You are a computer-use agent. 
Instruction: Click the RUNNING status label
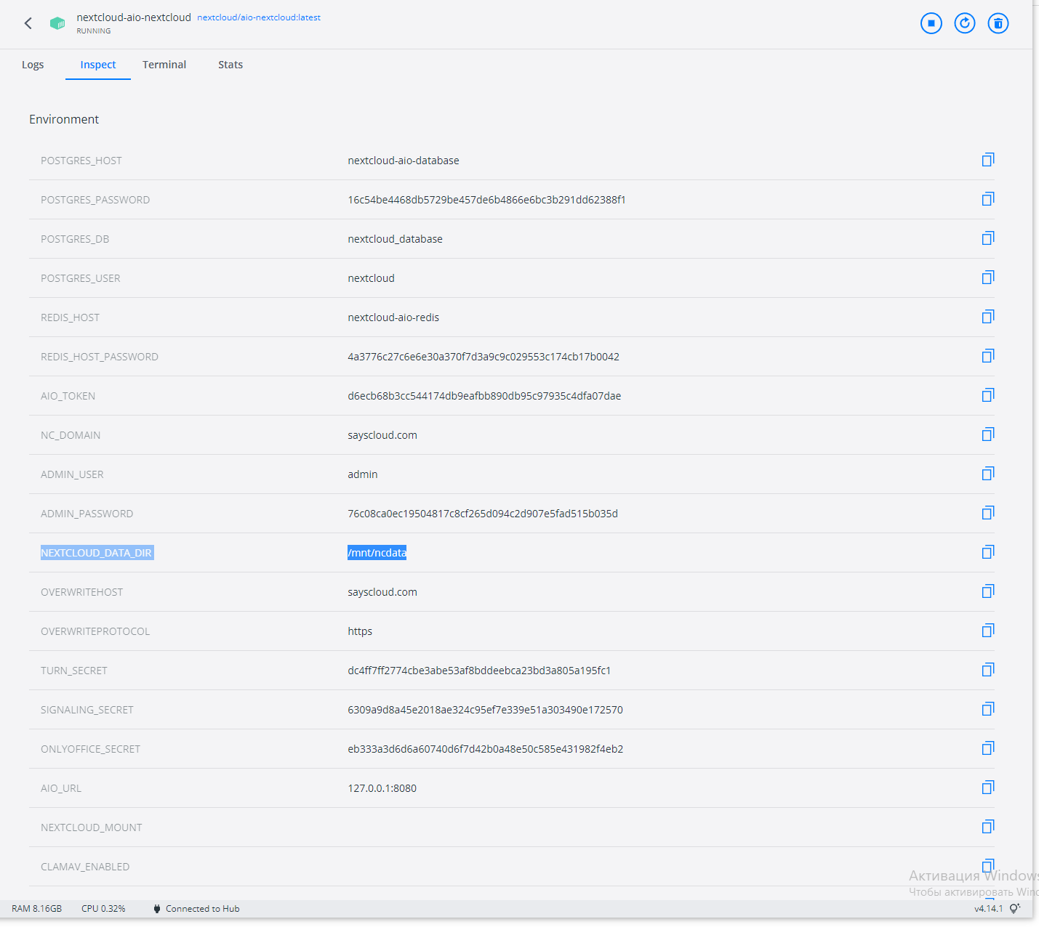(94, 31)
